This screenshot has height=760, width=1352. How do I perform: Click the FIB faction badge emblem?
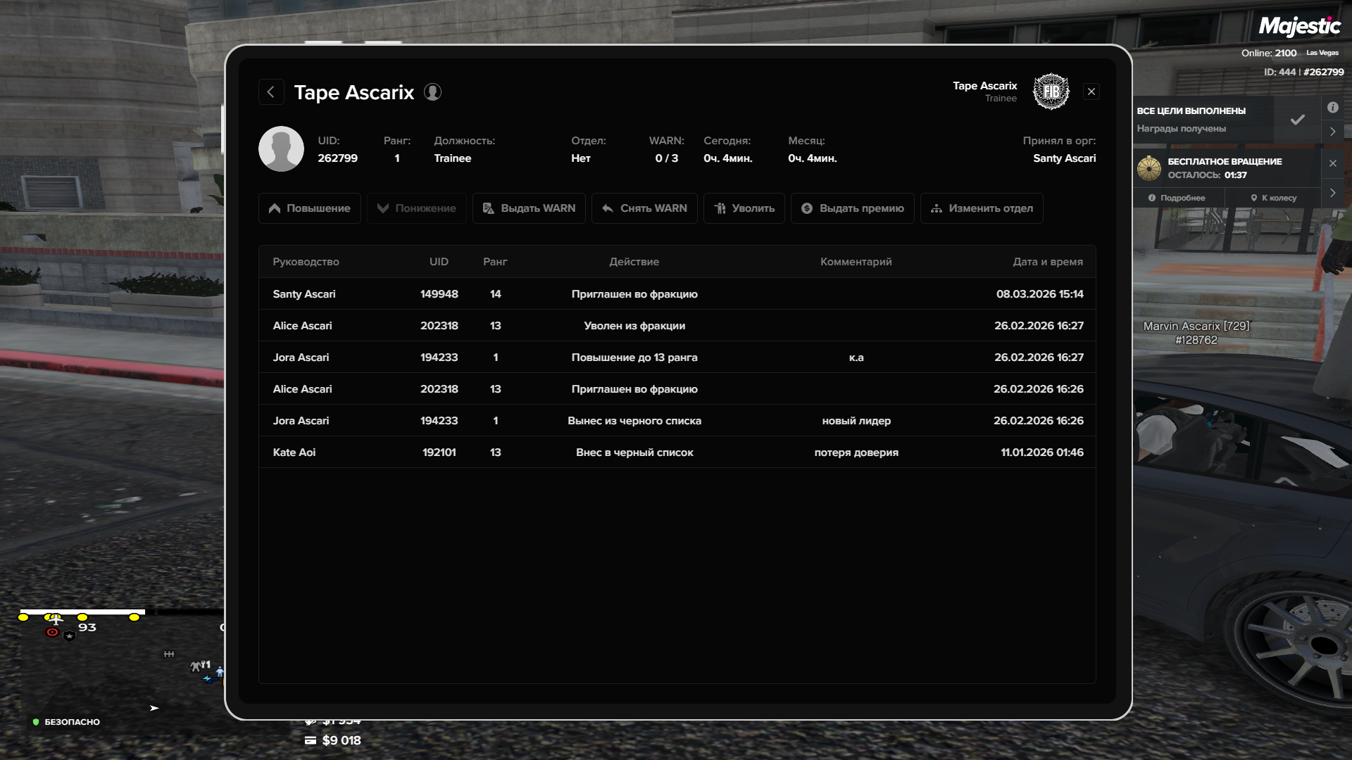tap(1051, 91)
